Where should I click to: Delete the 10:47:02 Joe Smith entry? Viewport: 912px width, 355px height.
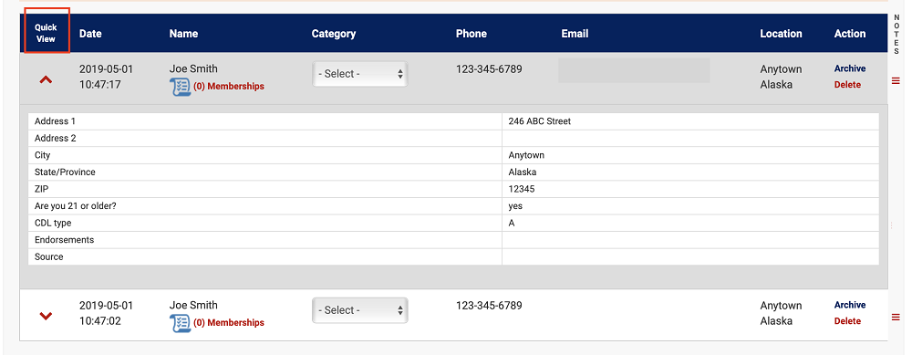point(847,321)
